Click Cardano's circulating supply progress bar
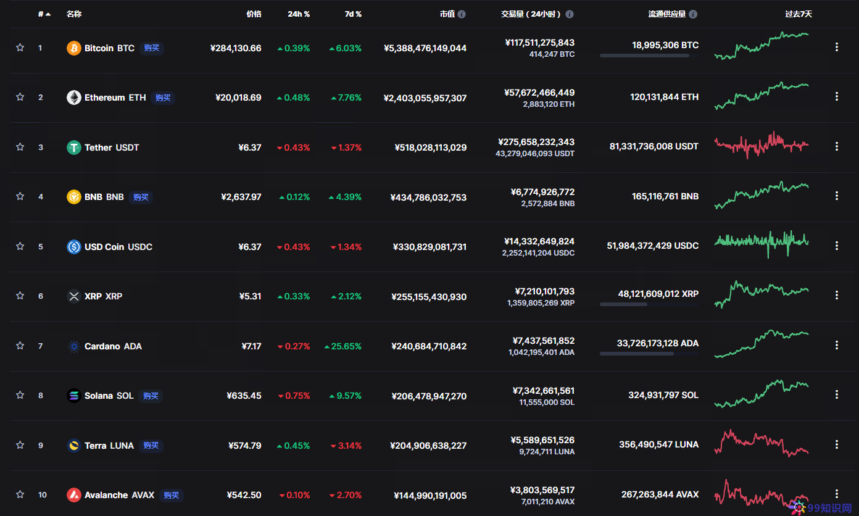Viewport: 859px width, 516px height. tap(649, 354)
